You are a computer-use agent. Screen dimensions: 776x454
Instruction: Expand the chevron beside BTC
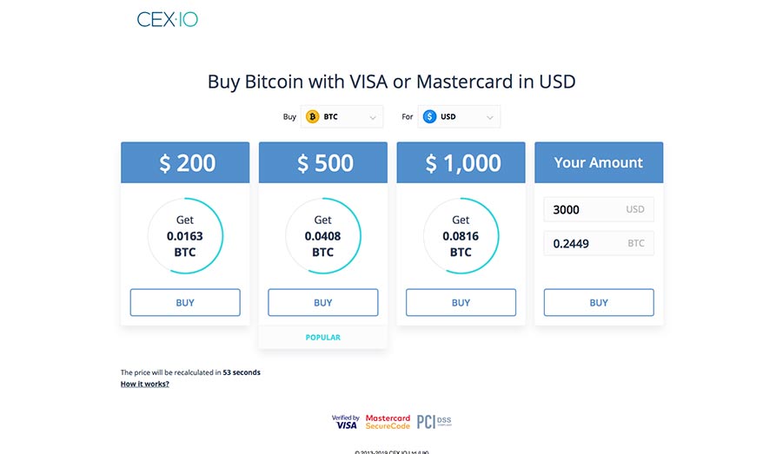373,117
